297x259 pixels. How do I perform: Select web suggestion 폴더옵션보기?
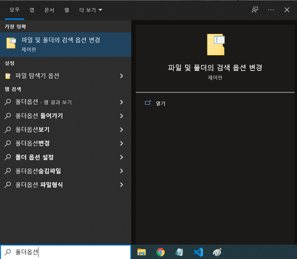coord(66,129)
